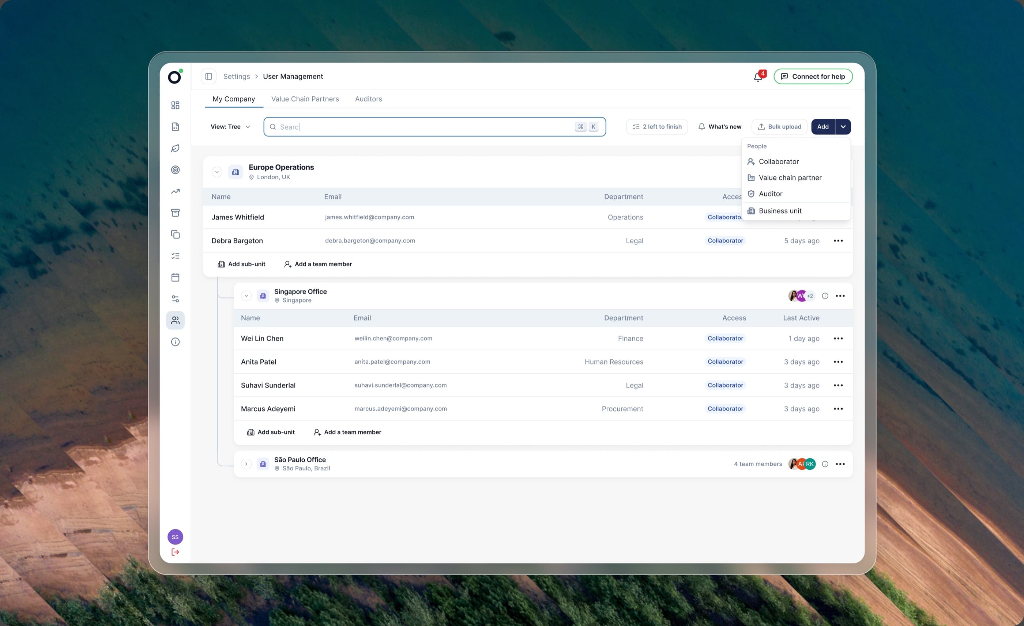Open the sliders settings icon in sidebar
Screen dimensions: 1024x626
pos(176,299)
